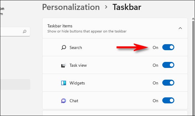Collapse Taskbar items with the chevron
The width and height of the screenshot is (195, 116).
tap(180, 28)
